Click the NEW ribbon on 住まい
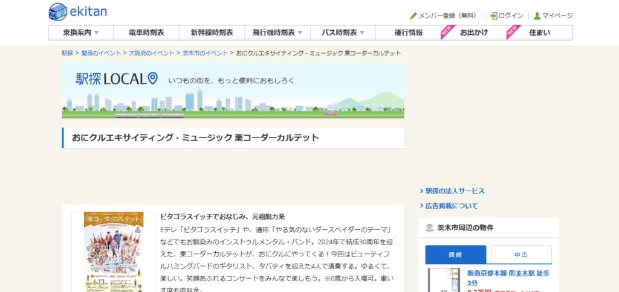Image resolution: width=619 pixels, height=292 pixels. (512, 31)
